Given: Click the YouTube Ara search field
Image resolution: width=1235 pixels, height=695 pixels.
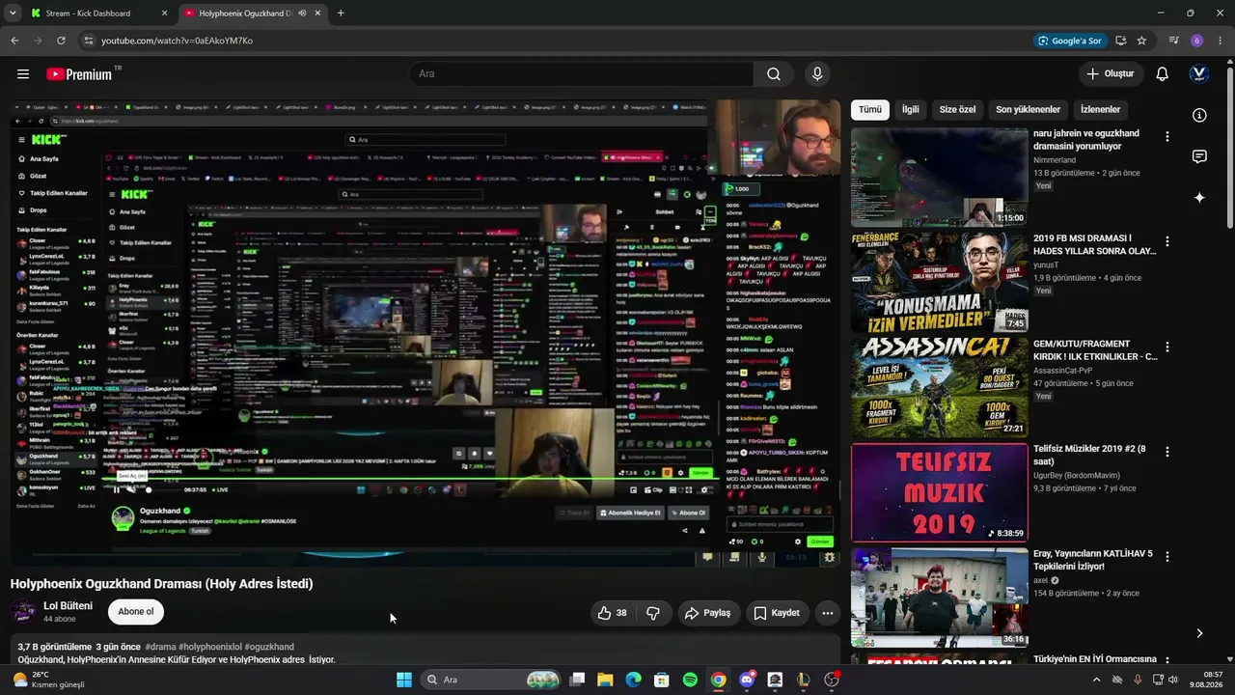Looking at the screenshot, I should (x=581, y=74).
